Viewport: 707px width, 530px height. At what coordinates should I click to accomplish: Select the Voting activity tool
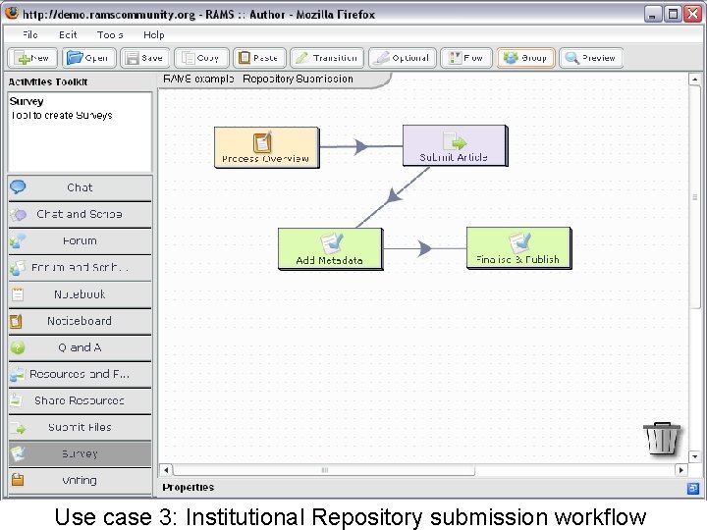point(80,480)
